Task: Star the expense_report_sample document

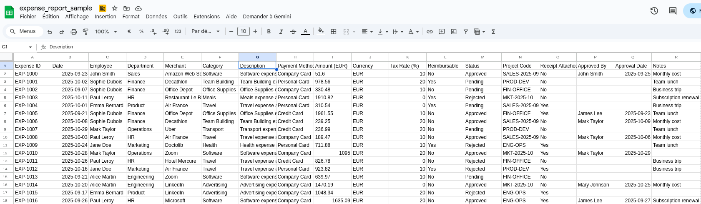Action: tap(115, 8)
